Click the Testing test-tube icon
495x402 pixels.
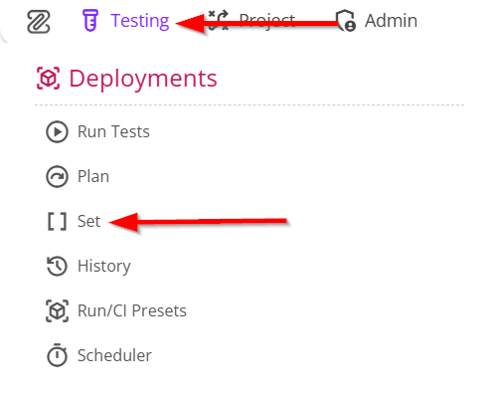90,21
